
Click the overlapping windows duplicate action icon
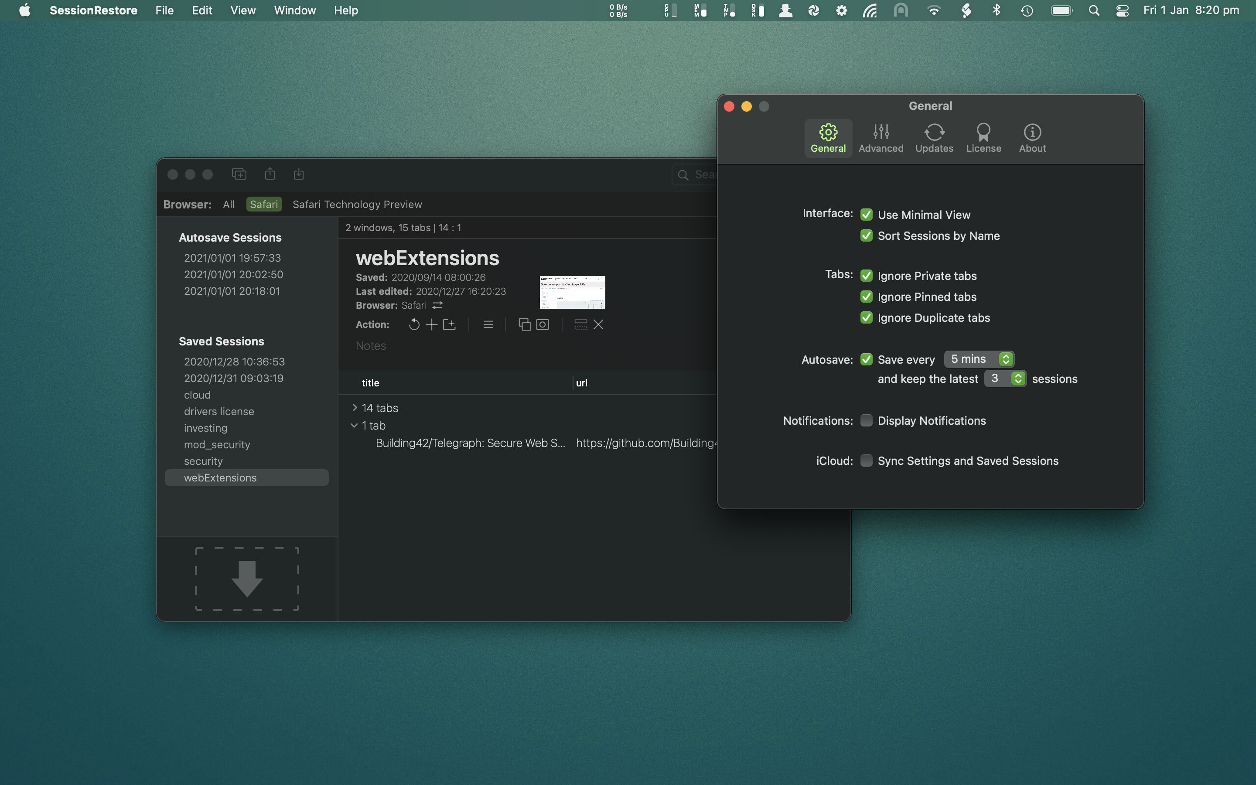tap(525, 324)
